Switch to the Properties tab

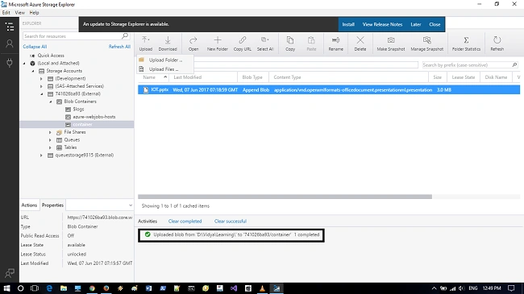pos(52,205)
